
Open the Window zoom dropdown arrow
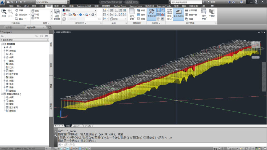click(25, 19)
